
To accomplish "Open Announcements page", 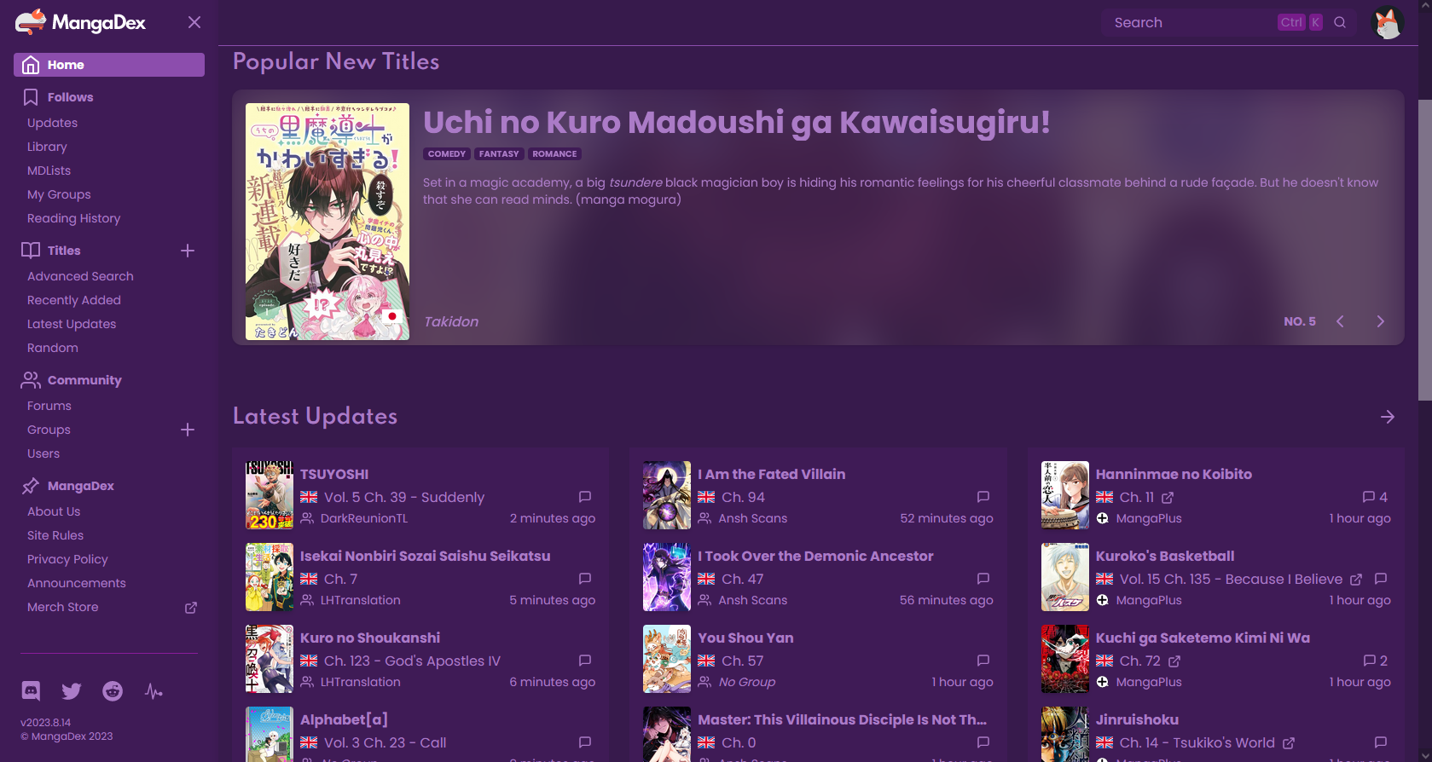I will tap(77, 583).
